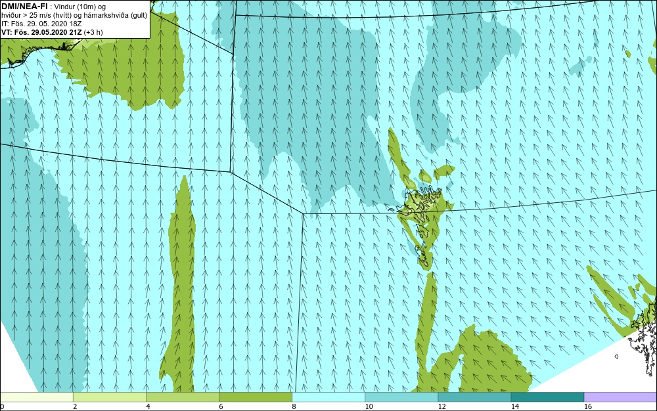This screenshot has height=411, width=657.
Task: Click the legend value '8'
Action: (294, 406)
